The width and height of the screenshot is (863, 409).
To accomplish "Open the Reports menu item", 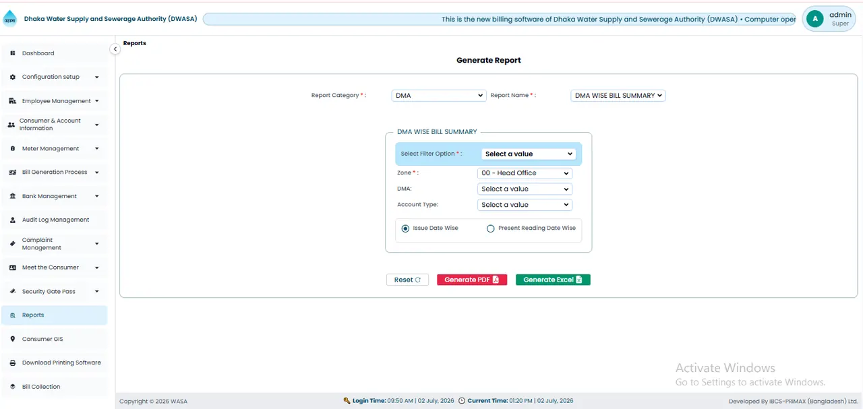I will [54, 315].
